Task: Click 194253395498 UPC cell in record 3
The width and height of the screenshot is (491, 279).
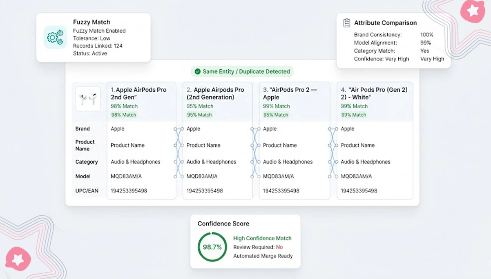Action: [x=281, y=190]
